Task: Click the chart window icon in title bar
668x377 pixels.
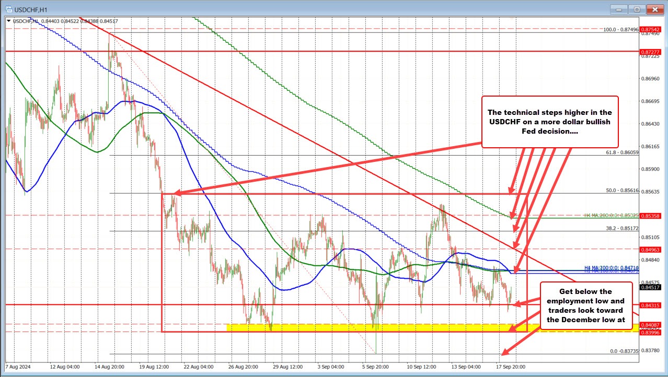Action: [x=7, y=8]
